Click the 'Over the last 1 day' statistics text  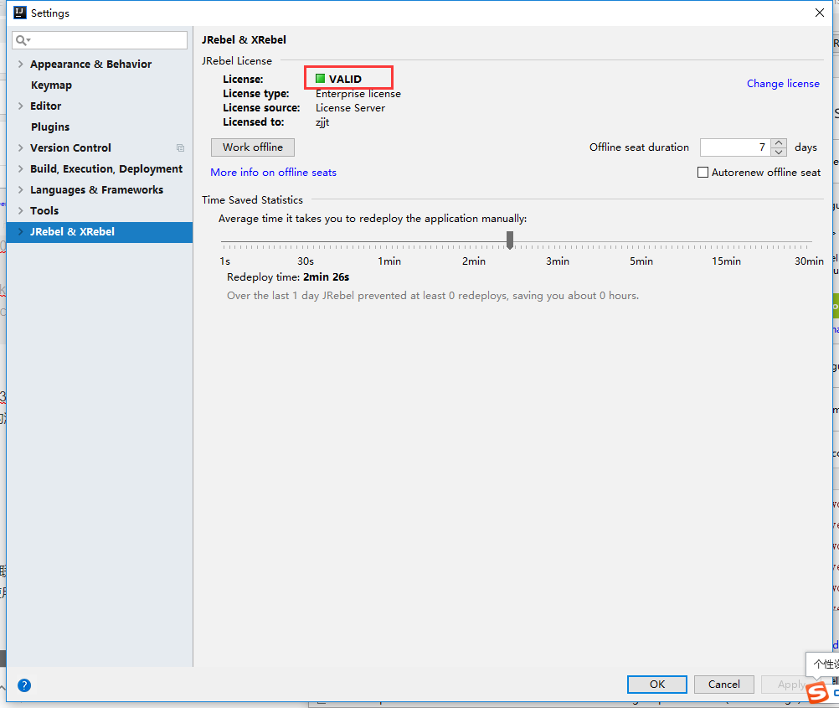pyautogui.click(x=433, y=296)
